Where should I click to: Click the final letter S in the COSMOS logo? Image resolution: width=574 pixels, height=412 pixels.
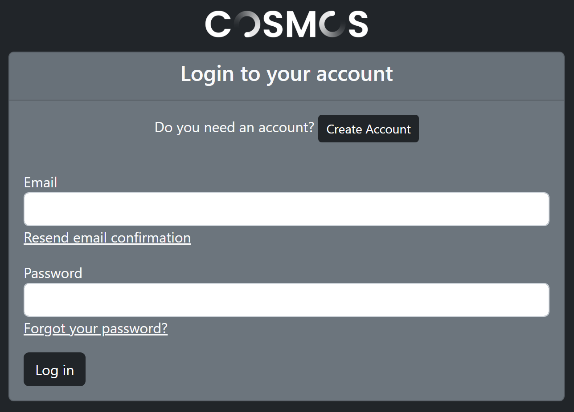pyautogui.click(x=358, y=24)
